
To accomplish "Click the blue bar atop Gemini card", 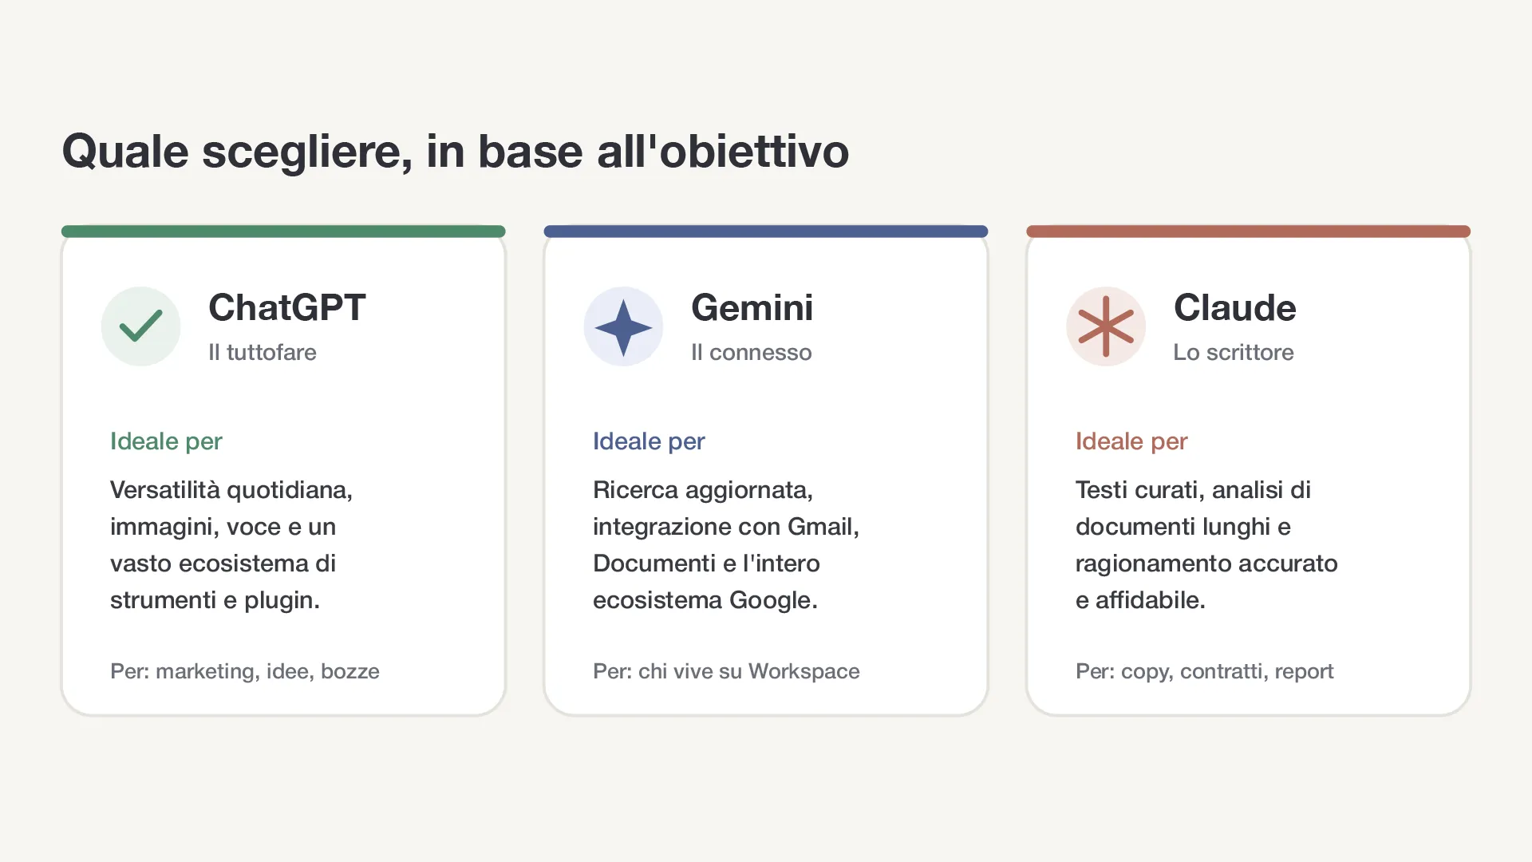I will 766,231.
